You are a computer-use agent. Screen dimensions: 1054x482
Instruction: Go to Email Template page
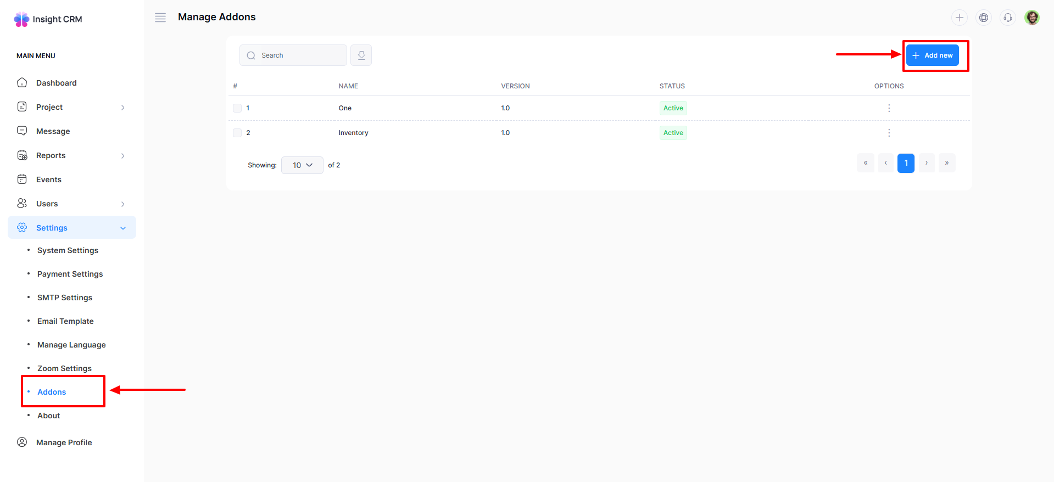(65, 321)
